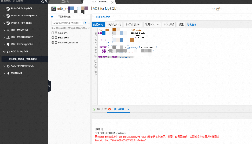Open 跨库查询 link
Screen dimensions: 252x144
click(x=191, y=24)
